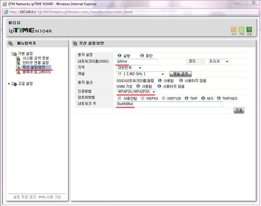Expand the 고급 설정 tree node
This screenshot has width=261, height=206.
9,84
